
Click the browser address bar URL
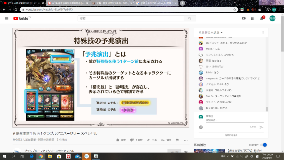pos(50,10)
